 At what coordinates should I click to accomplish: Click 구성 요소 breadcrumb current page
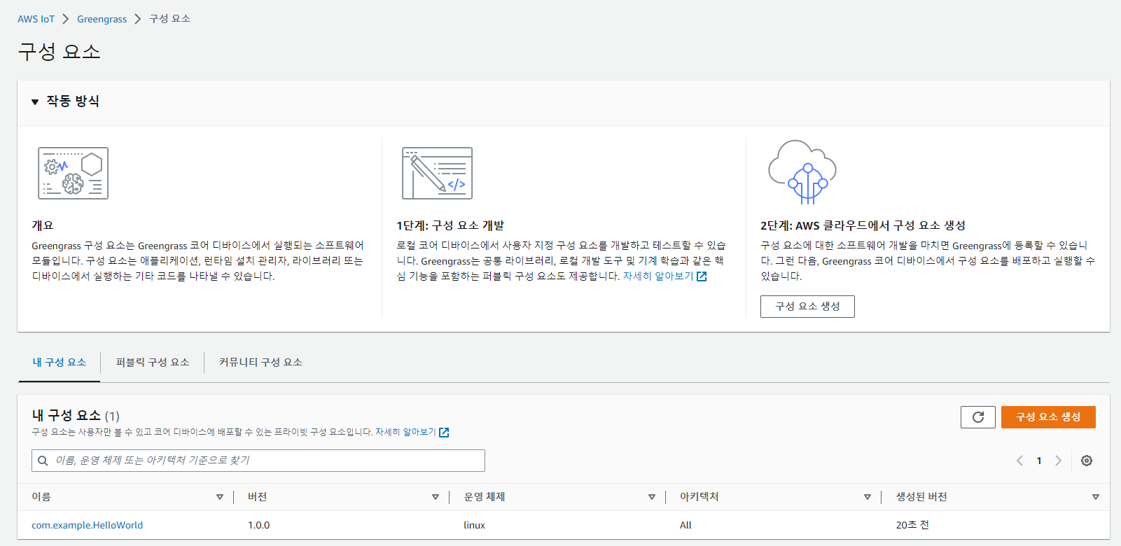pos(169,19)
